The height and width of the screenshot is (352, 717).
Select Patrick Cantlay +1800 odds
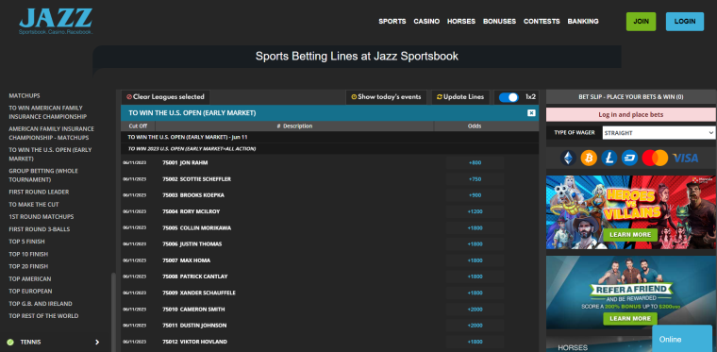[475, 277]
